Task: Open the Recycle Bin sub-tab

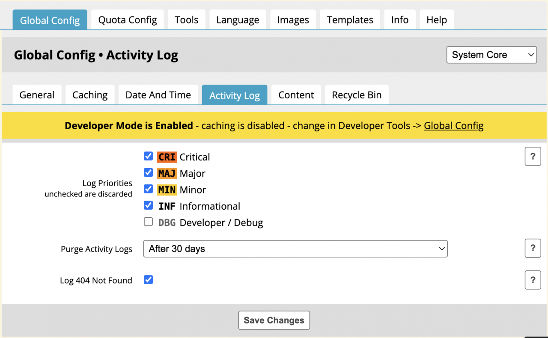Action: (x=357, y=95)
